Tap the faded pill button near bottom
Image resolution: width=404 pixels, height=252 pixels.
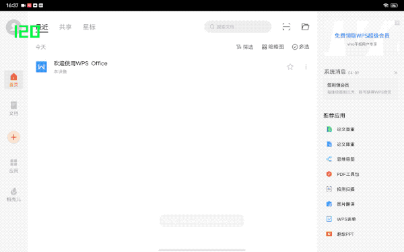(x=202, y=221)
